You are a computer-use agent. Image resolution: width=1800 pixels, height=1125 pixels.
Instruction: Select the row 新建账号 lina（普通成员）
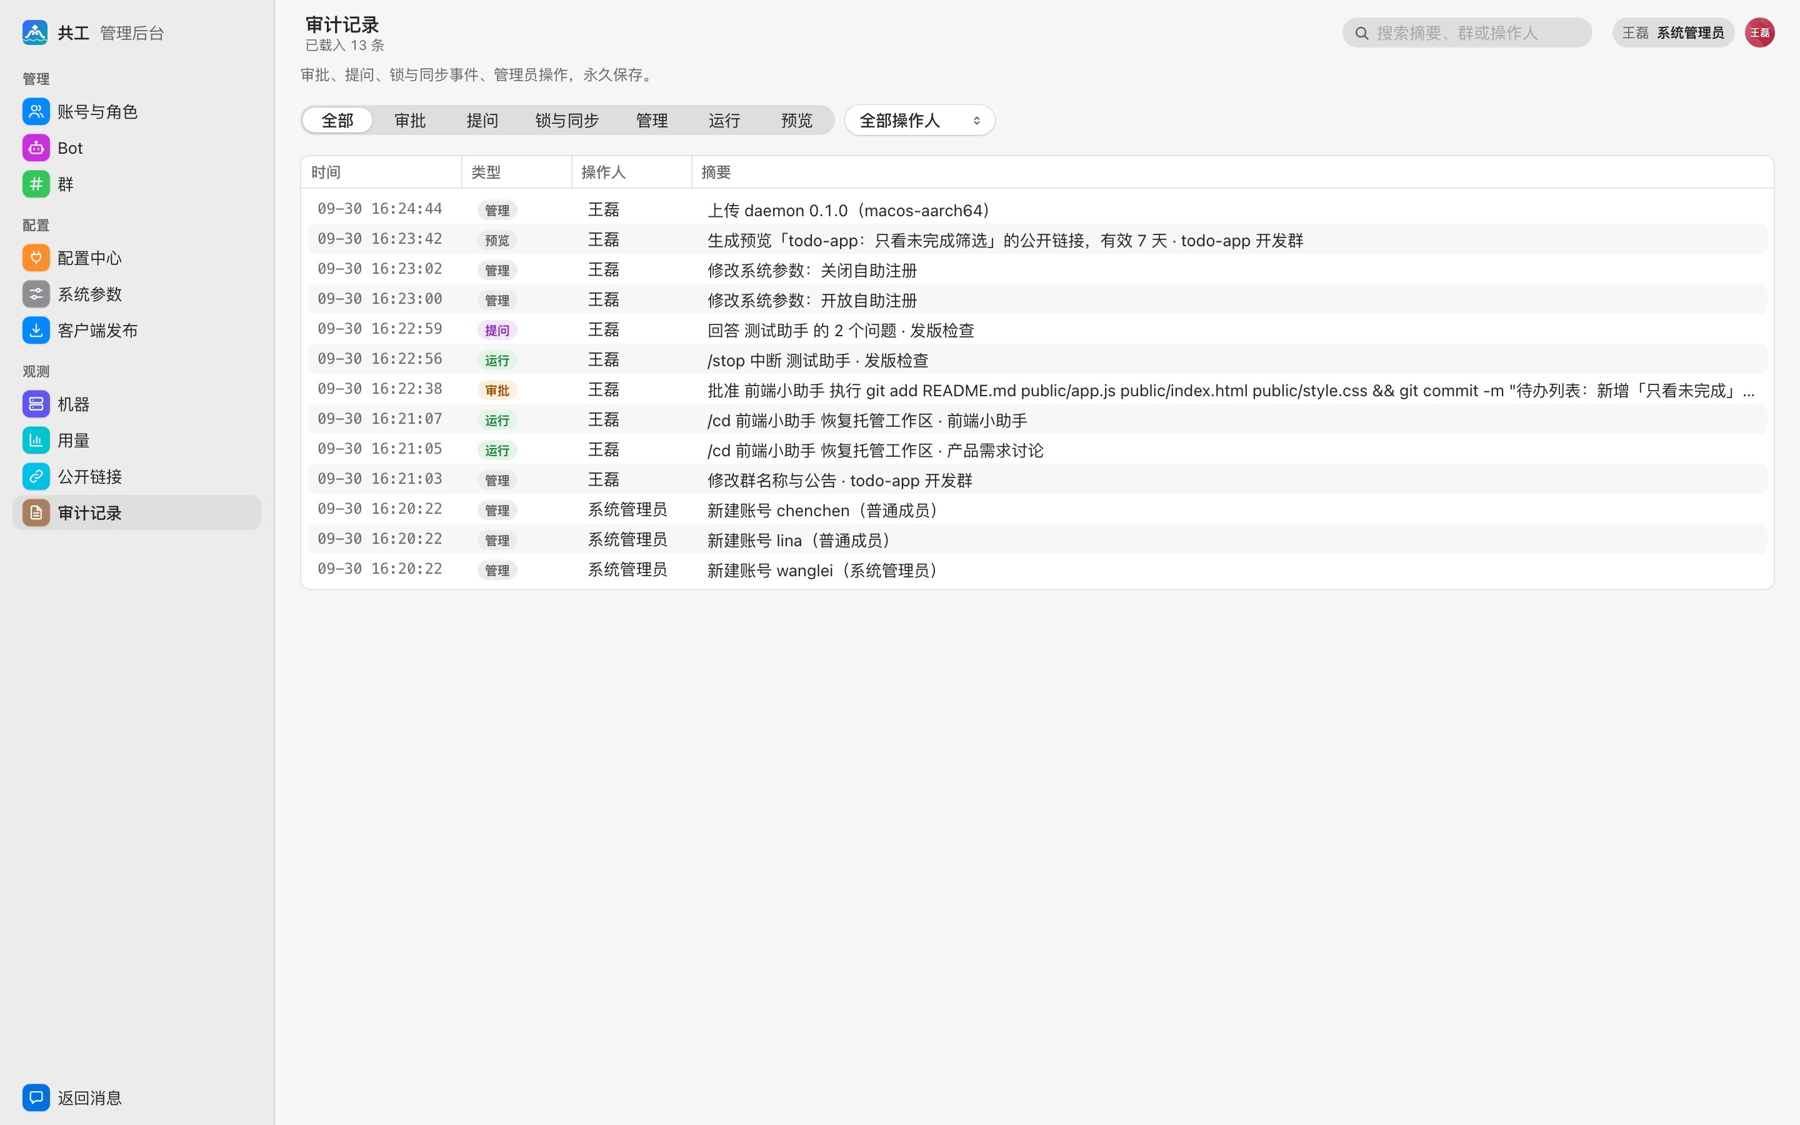(1037, 539)
